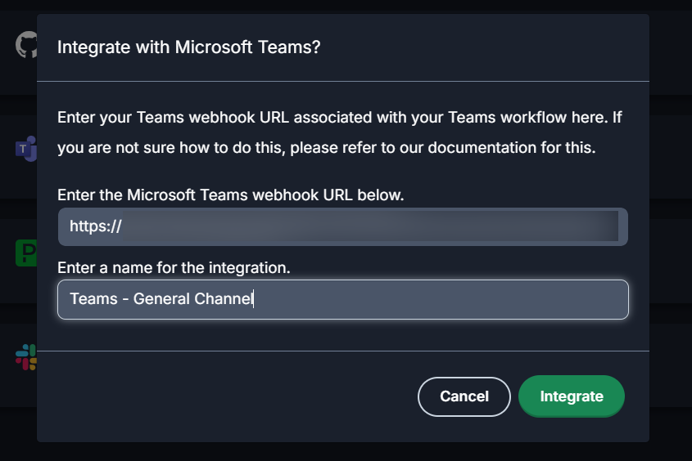Click the green Integrate button
The image size is (692, 461).
click(x=571, y=396)
